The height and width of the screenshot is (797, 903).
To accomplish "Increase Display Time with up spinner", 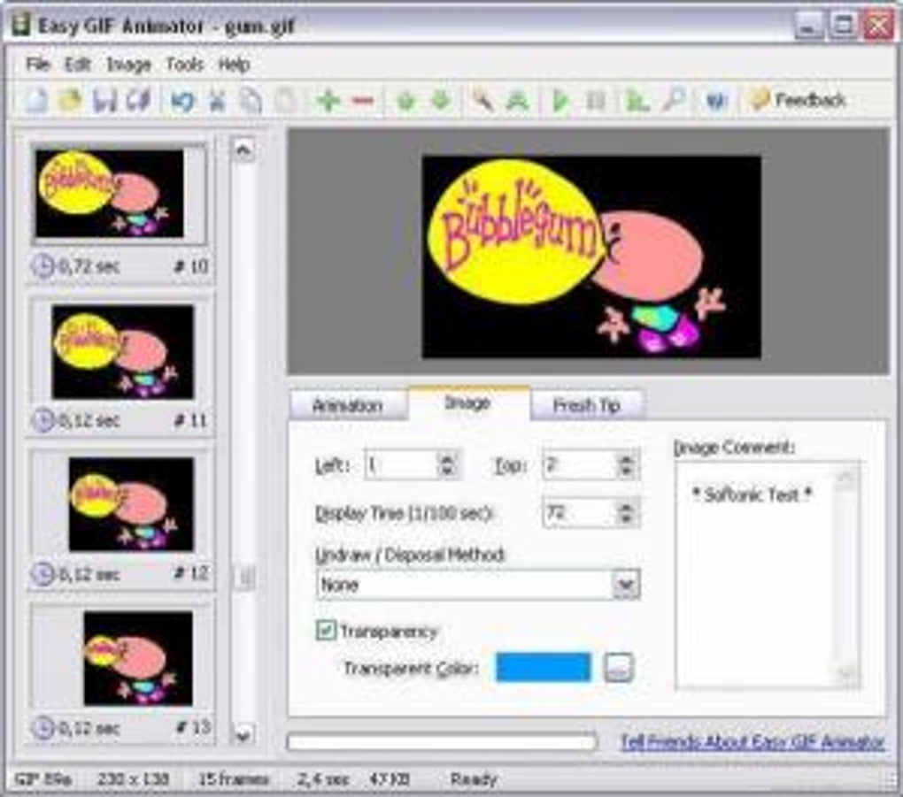I will [x=627, y=506].
